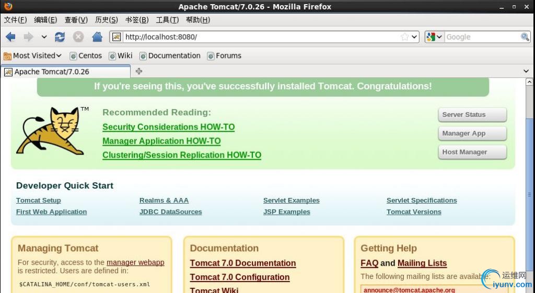Click the browser Back arrow
Image resolution: width=535 pixels, height=293 pixels.
(x=10, y=37)
